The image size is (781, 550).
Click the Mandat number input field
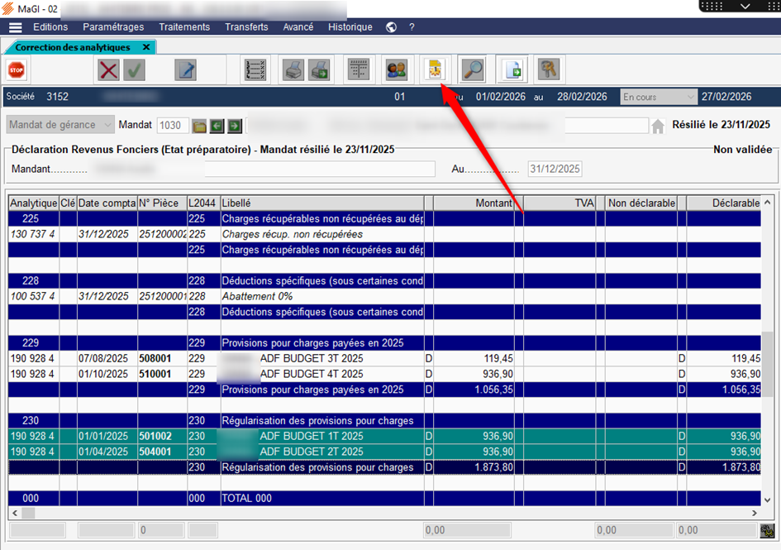pos(172,126)
